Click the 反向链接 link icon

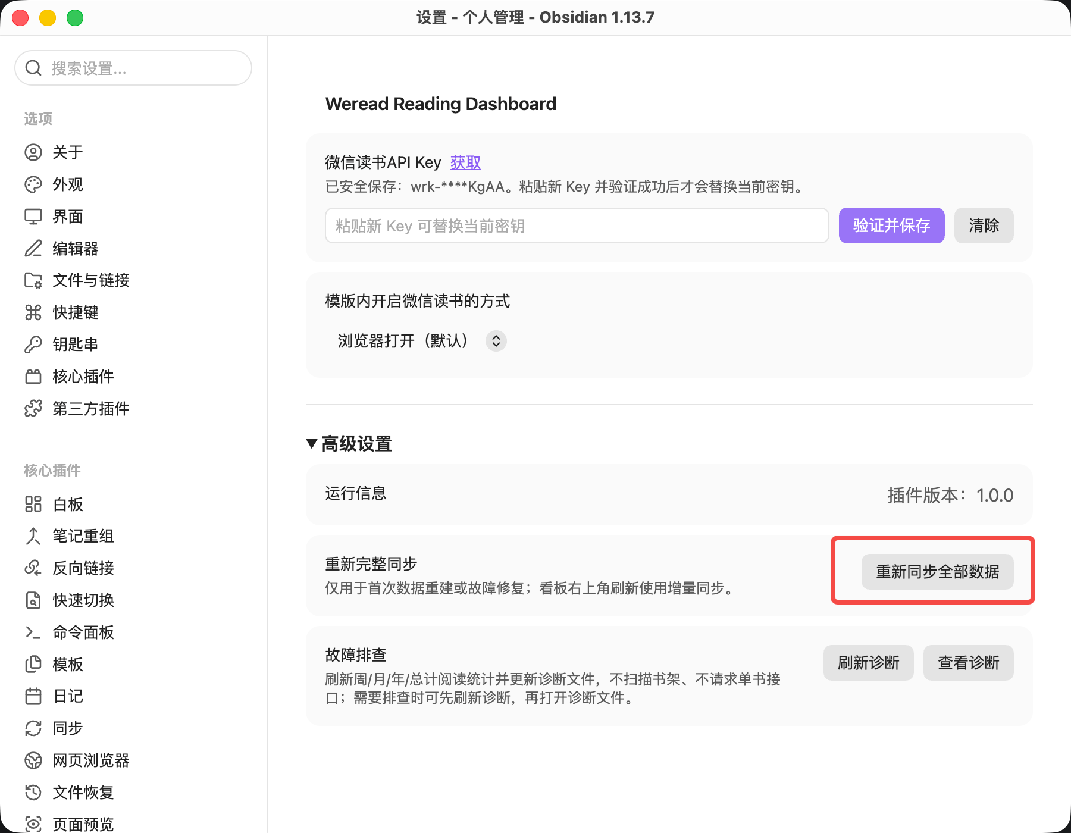point(33,568)
